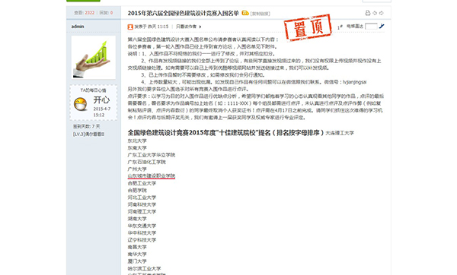457x275 pixels.
Task: Expand the arrow next to 只看该作者
Action: [x=200, y=27]
